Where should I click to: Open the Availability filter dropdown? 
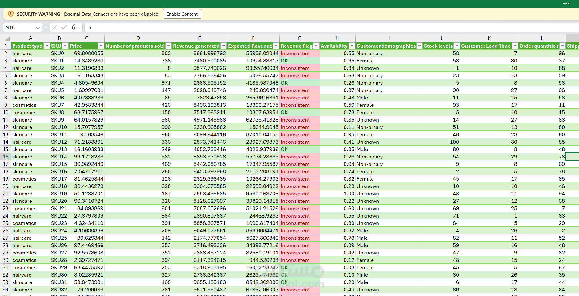pyautogui.click(x=352, y=46)
